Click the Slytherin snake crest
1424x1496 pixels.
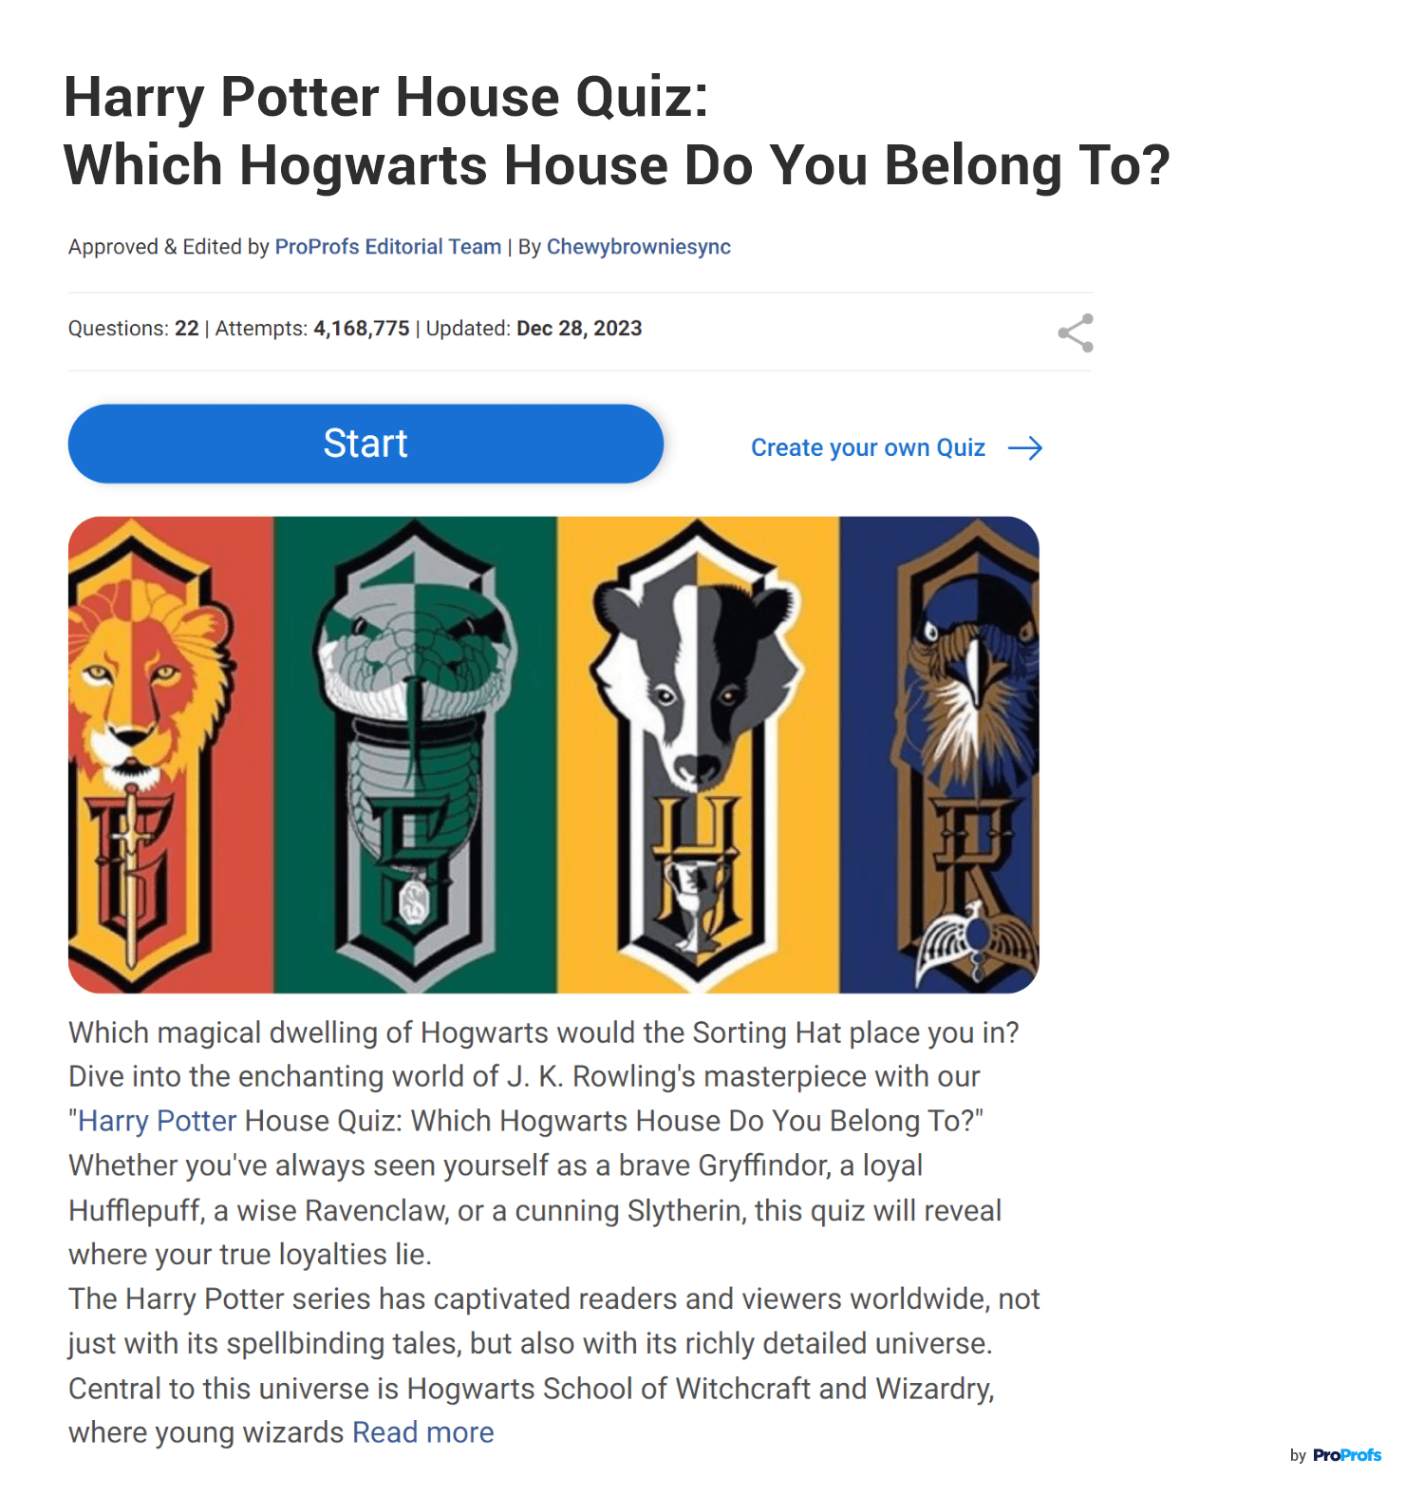(414, 755)
